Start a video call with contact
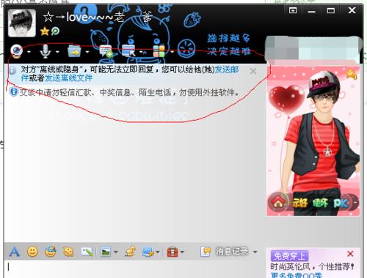 pyautogui.click(x=17, y=51)
